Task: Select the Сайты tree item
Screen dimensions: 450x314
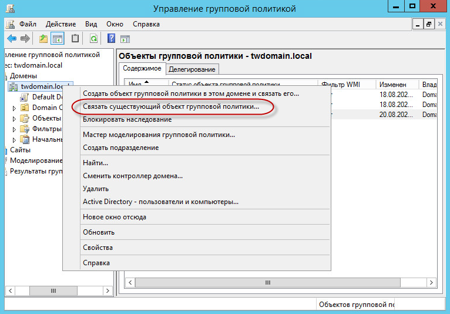Action: 20,150
